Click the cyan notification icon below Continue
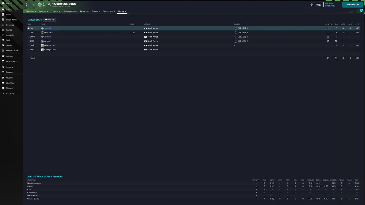 coord(361,10)
